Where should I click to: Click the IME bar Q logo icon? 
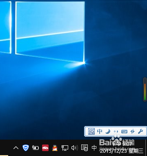91,131
